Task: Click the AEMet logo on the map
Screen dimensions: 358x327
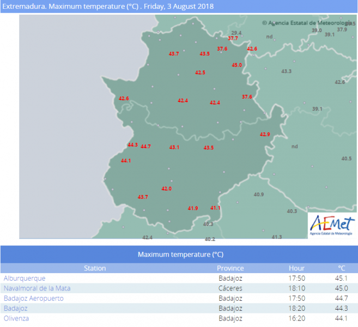Action: point(332,225)
